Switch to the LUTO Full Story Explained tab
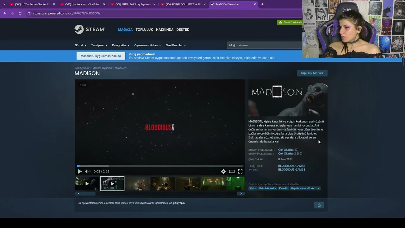This screenshot has height=228, width=405. point(132,4)
